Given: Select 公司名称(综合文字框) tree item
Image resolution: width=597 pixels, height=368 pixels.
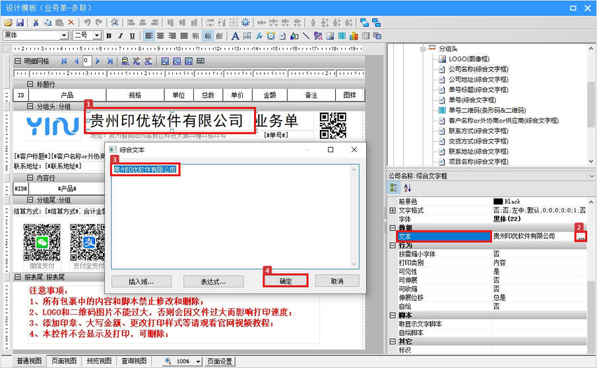Looking at the screenshot, I should point(478,69).
